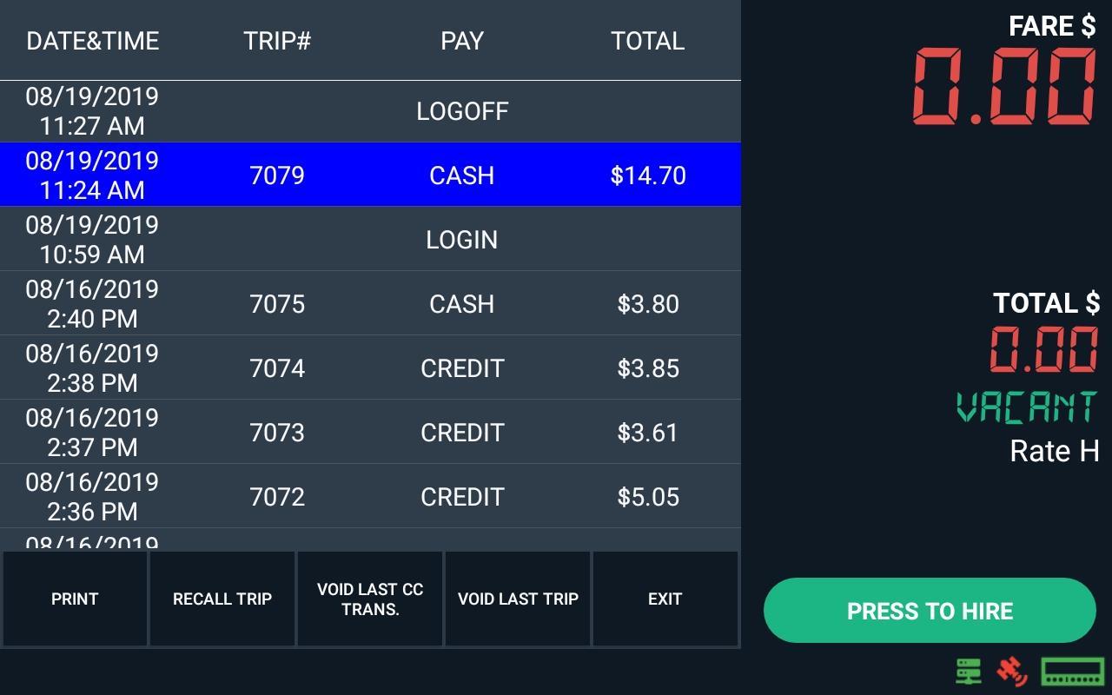Click the VACANT status indicator

coord(1027,407)
